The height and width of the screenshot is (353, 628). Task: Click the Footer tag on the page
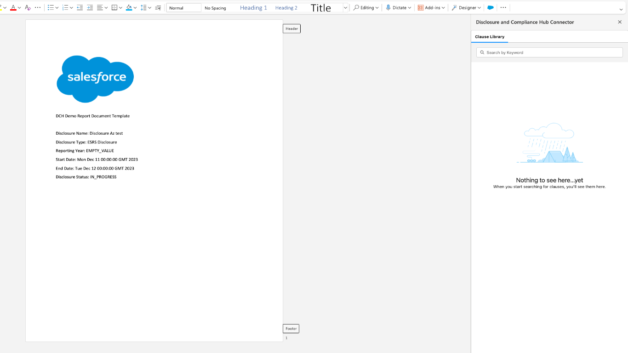coord(291,329)
